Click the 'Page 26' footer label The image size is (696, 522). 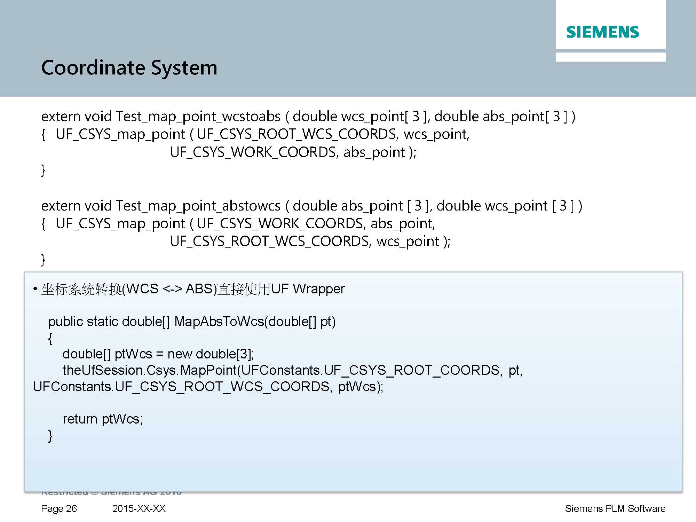pyautogui.click(x=59, y=509)
